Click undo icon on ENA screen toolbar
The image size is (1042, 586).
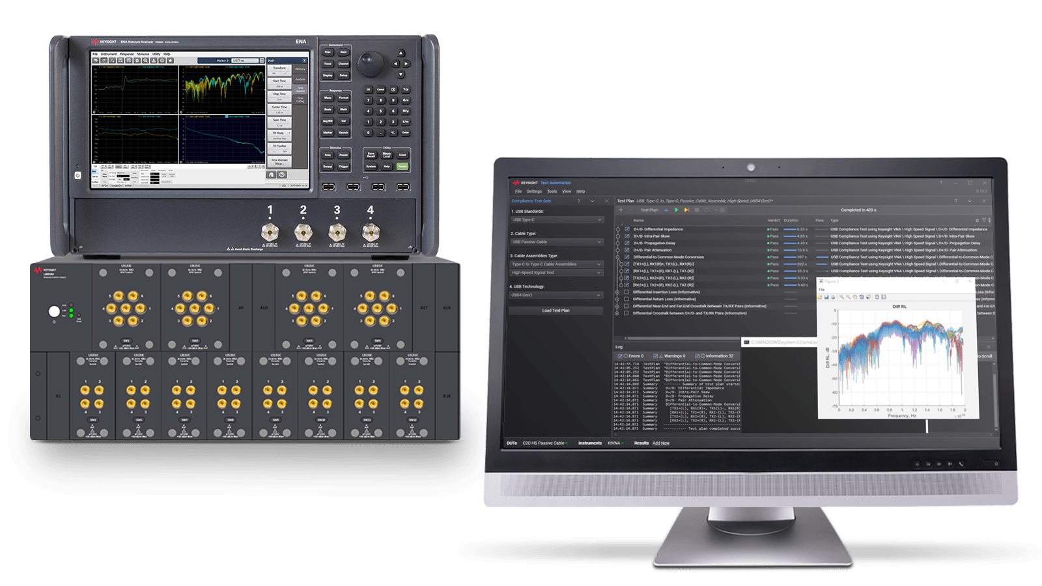point(95,61)
